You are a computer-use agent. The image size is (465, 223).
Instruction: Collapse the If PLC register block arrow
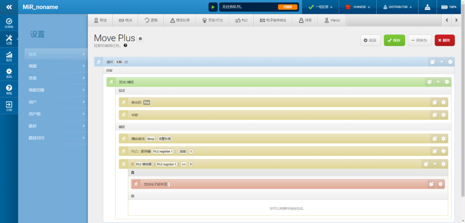(434, 164)
